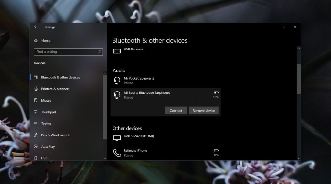This screenshot has width=331, height=184.
Task: Open AutoPlay settings
Action: pos(48,146)
